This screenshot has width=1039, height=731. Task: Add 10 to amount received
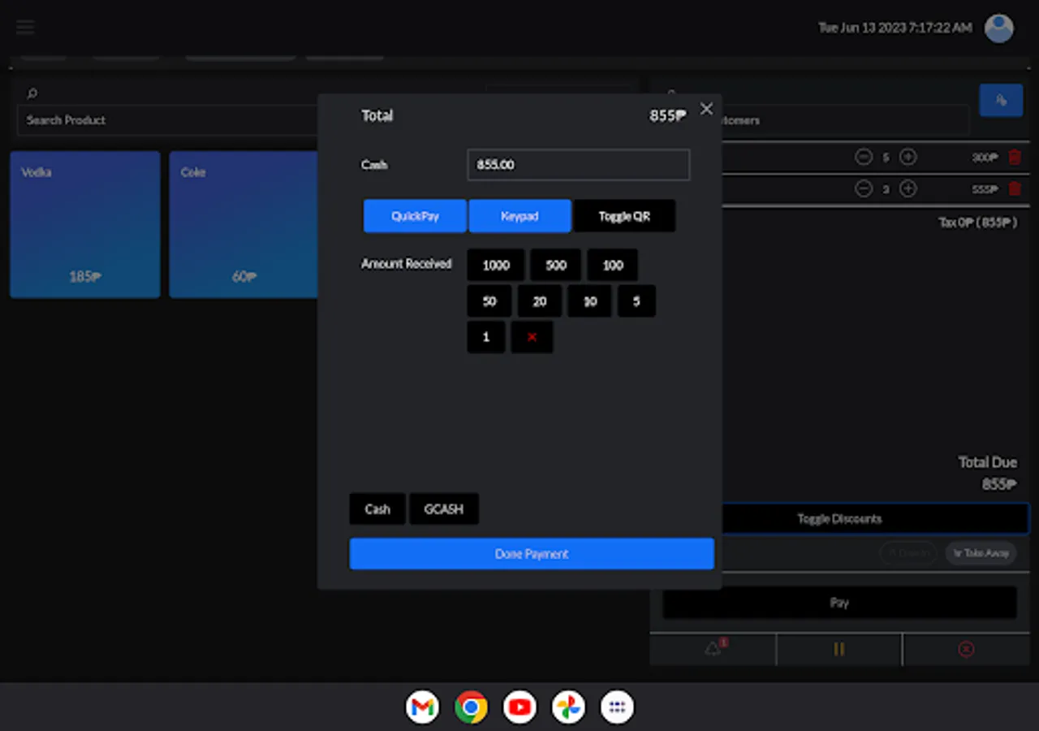click(590, 301)
